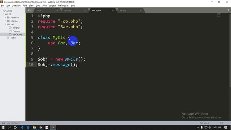Open the Help menu

pos(73,6)
